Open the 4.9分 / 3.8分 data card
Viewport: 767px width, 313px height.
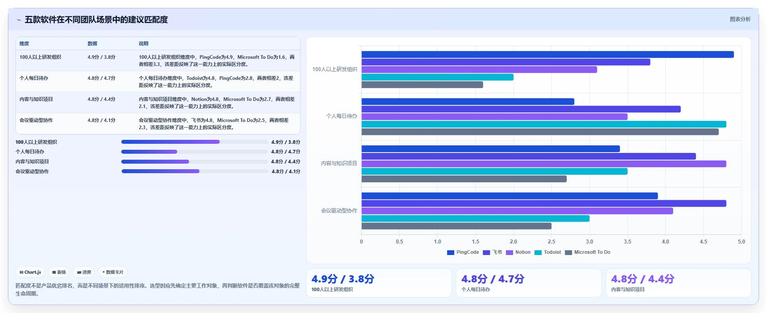pos(379,283)
